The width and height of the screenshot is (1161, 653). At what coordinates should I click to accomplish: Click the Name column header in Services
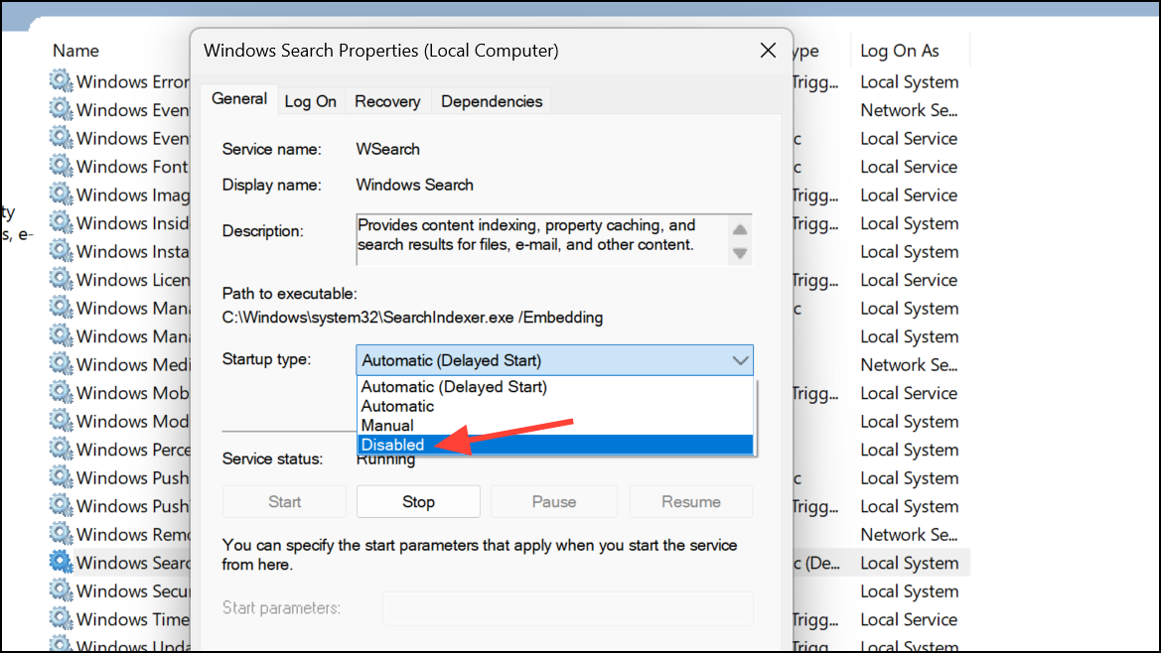point(75,51)
